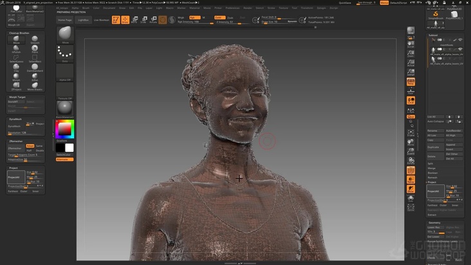Pick the SelectRect brush
The height and width of the screenshot is (265, 471).
point(35,59)
